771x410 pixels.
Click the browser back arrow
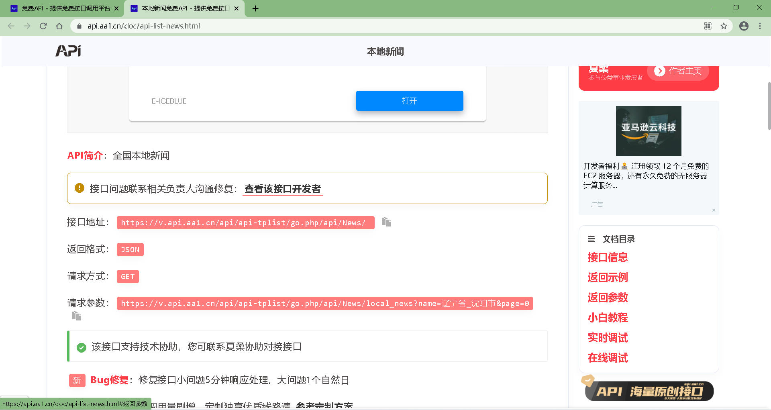11,26
